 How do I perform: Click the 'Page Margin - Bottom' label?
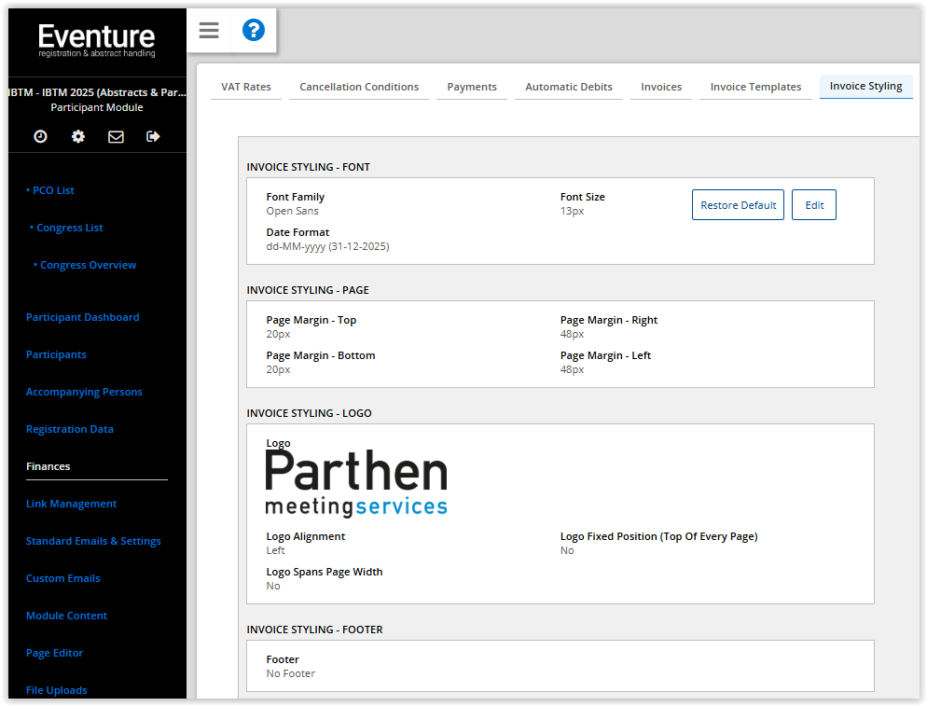pyautogui.click(x=321, y=355)
